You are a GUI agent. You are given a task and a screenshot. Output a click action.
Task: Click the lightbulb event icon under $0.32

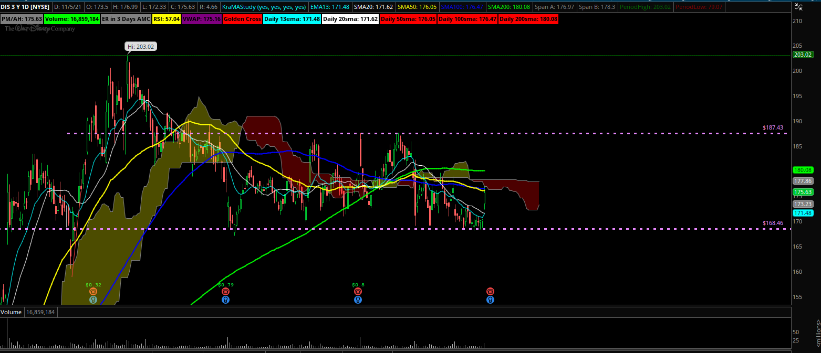click(93, 300)
